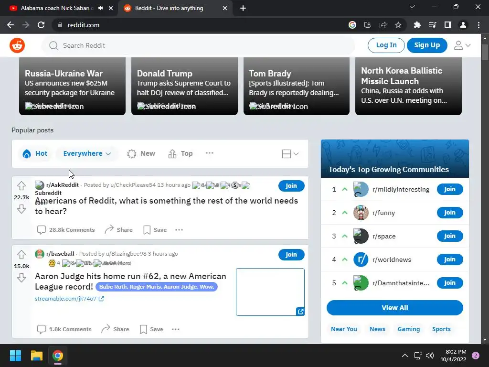Select the New sort tab

pos(141,153)
